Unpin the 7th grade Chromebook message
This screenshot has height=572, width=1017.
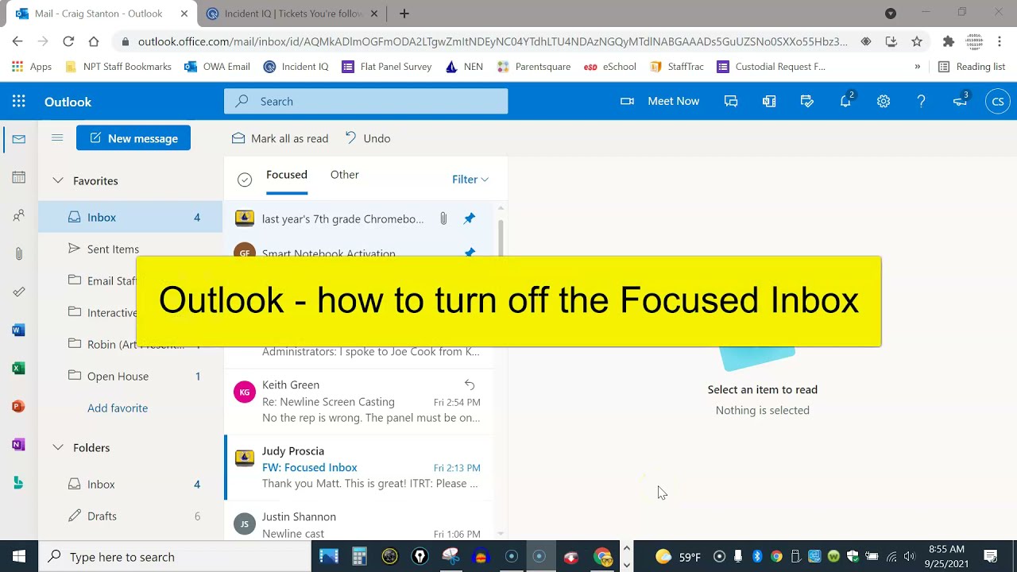tap(470, 218)
